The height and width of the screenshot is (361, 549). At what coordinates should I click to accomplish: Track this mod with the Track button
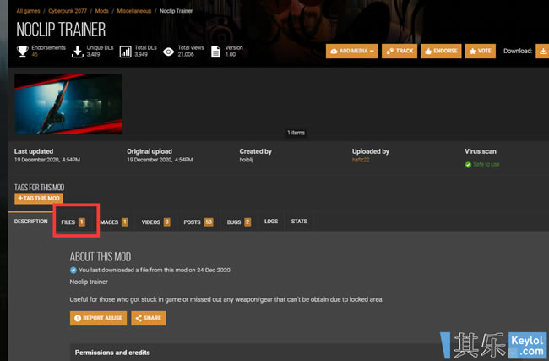[400, 52]
